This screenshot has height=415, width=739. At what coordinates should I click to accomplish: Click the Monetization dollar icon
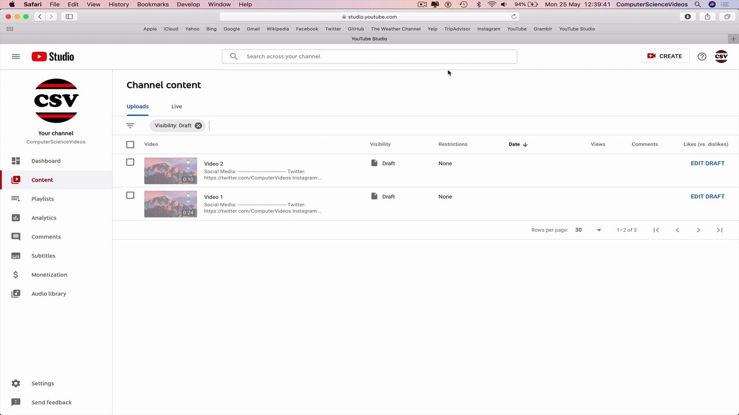click(x=16, y=275)
